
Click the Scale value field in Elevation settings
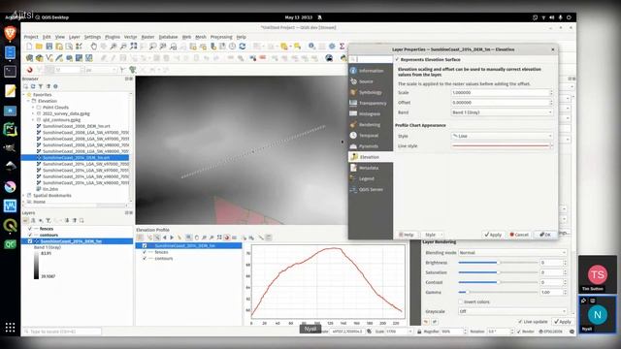coord(503,93)
